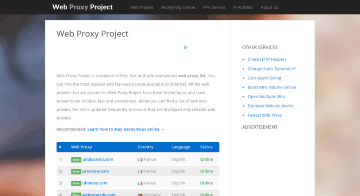Click the New badge beside unblockvid.com

[76, 160]
